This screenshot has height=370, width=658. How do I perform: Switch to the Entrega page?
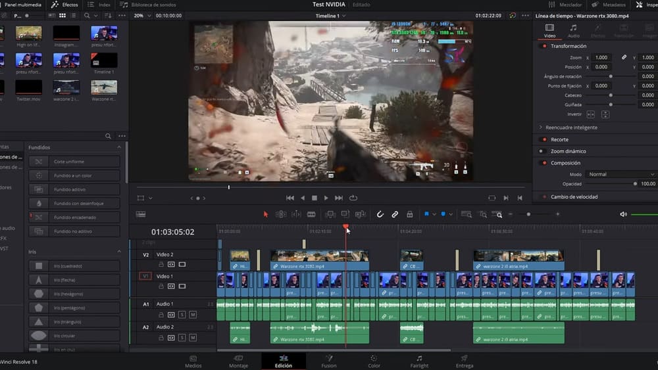coord(465,361)
